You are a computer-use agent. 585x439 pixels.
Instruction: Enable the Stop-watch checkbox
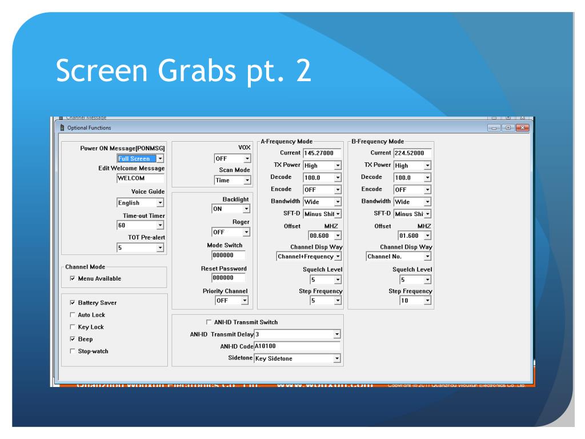click(73, 352)
